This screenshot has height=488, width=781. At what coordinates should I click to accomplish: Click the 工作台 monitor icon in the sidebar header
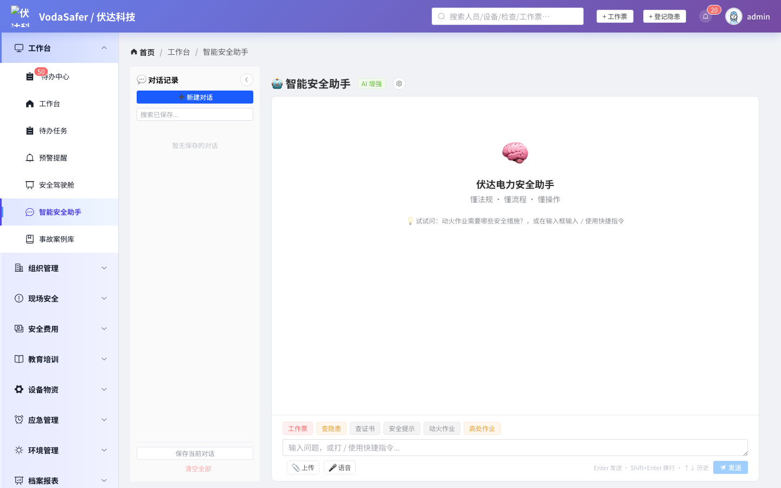click(x=19, y=48)
